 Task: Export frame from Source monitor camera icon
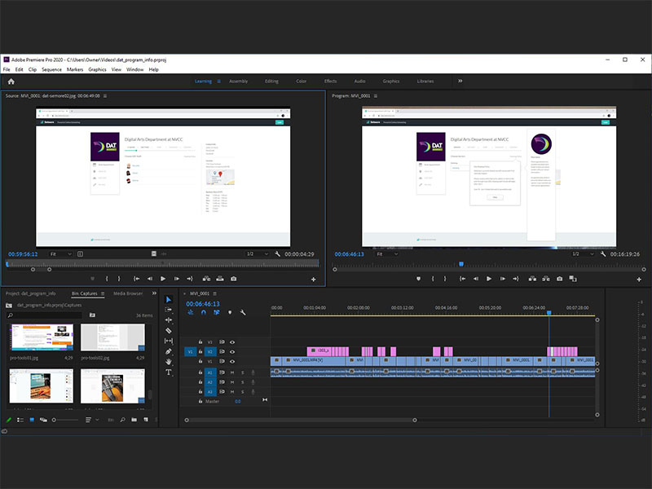pos(234,279)
